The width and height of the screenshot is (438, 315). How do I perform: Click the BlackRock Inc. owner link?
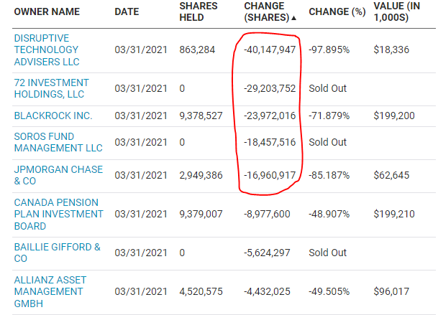[53, 116]
